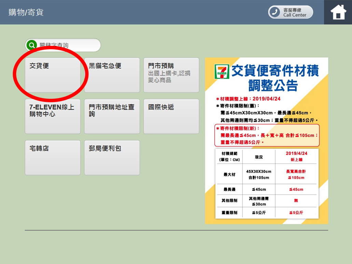Tap the 交貨便寄件材積調整公告 banner

(266, 141)
